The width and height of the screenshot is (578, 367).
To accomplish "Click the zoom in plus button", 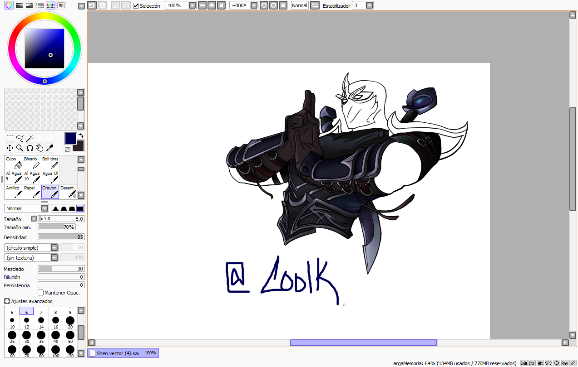I will [x=212, y=5].
